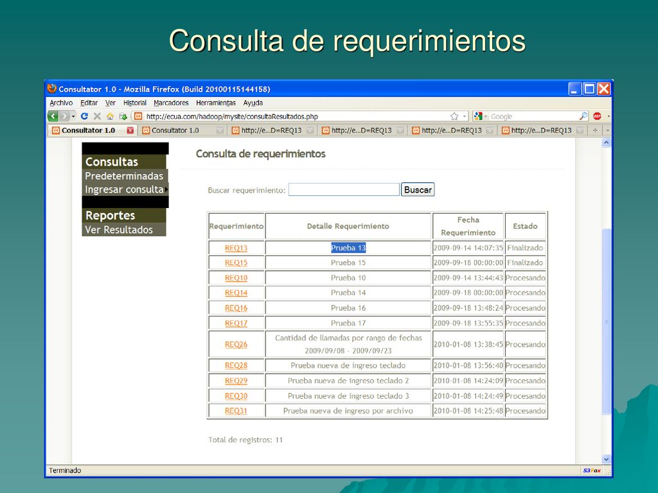
Task: Open the back/forward history dropdown arrow
Action: tap(73, 116)
